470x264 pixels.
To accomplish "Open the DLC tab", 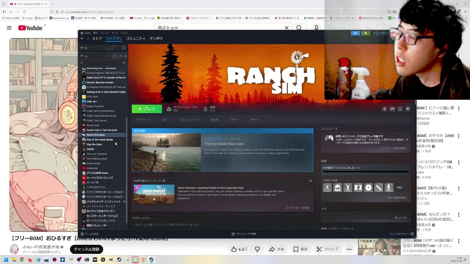I will pyautogui.click(x=165, y=120).
